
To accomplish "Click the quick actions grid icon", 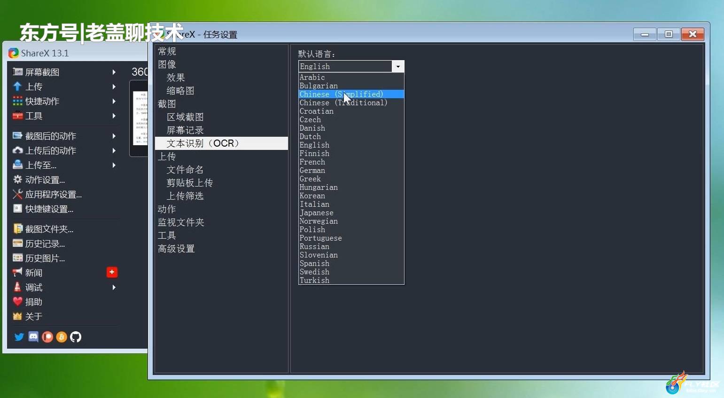I will click(17, 101).
